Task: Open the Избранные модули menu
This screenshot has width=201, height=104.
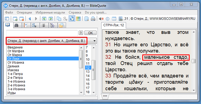Action: coord(50,12)
